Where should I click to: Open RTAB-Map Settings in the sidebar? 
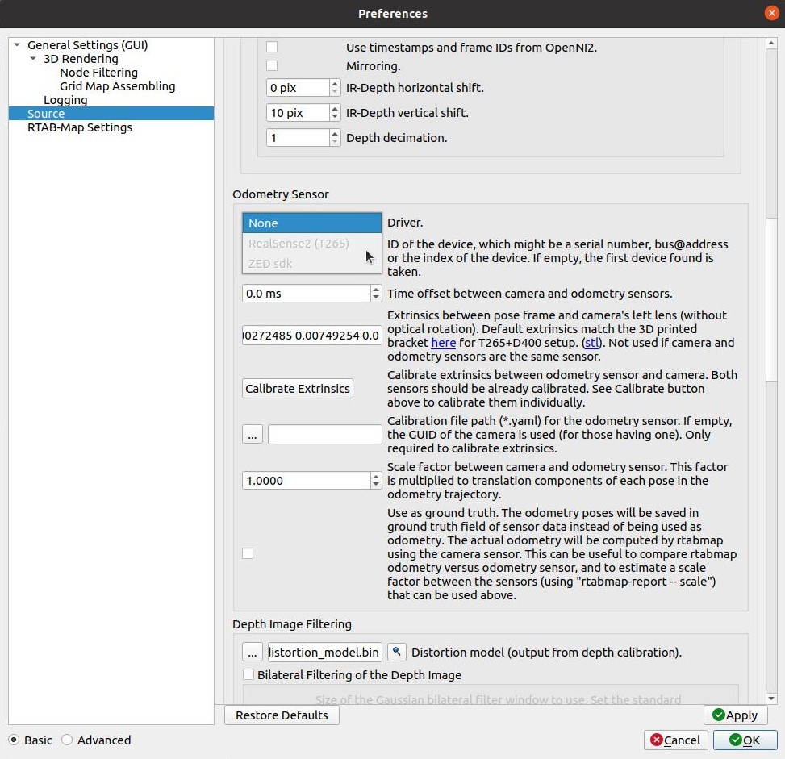pyautogui.click(x=79, y=127)
